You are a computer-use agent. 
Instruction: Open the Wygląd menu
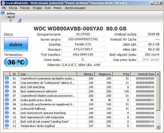[37, 8]
